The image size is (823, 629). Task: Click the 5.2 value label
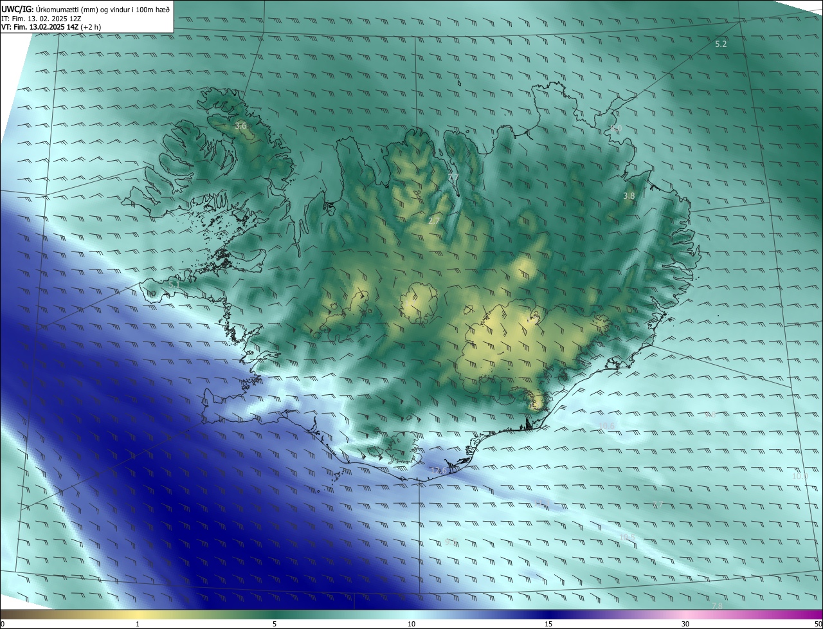click(721, 44)
